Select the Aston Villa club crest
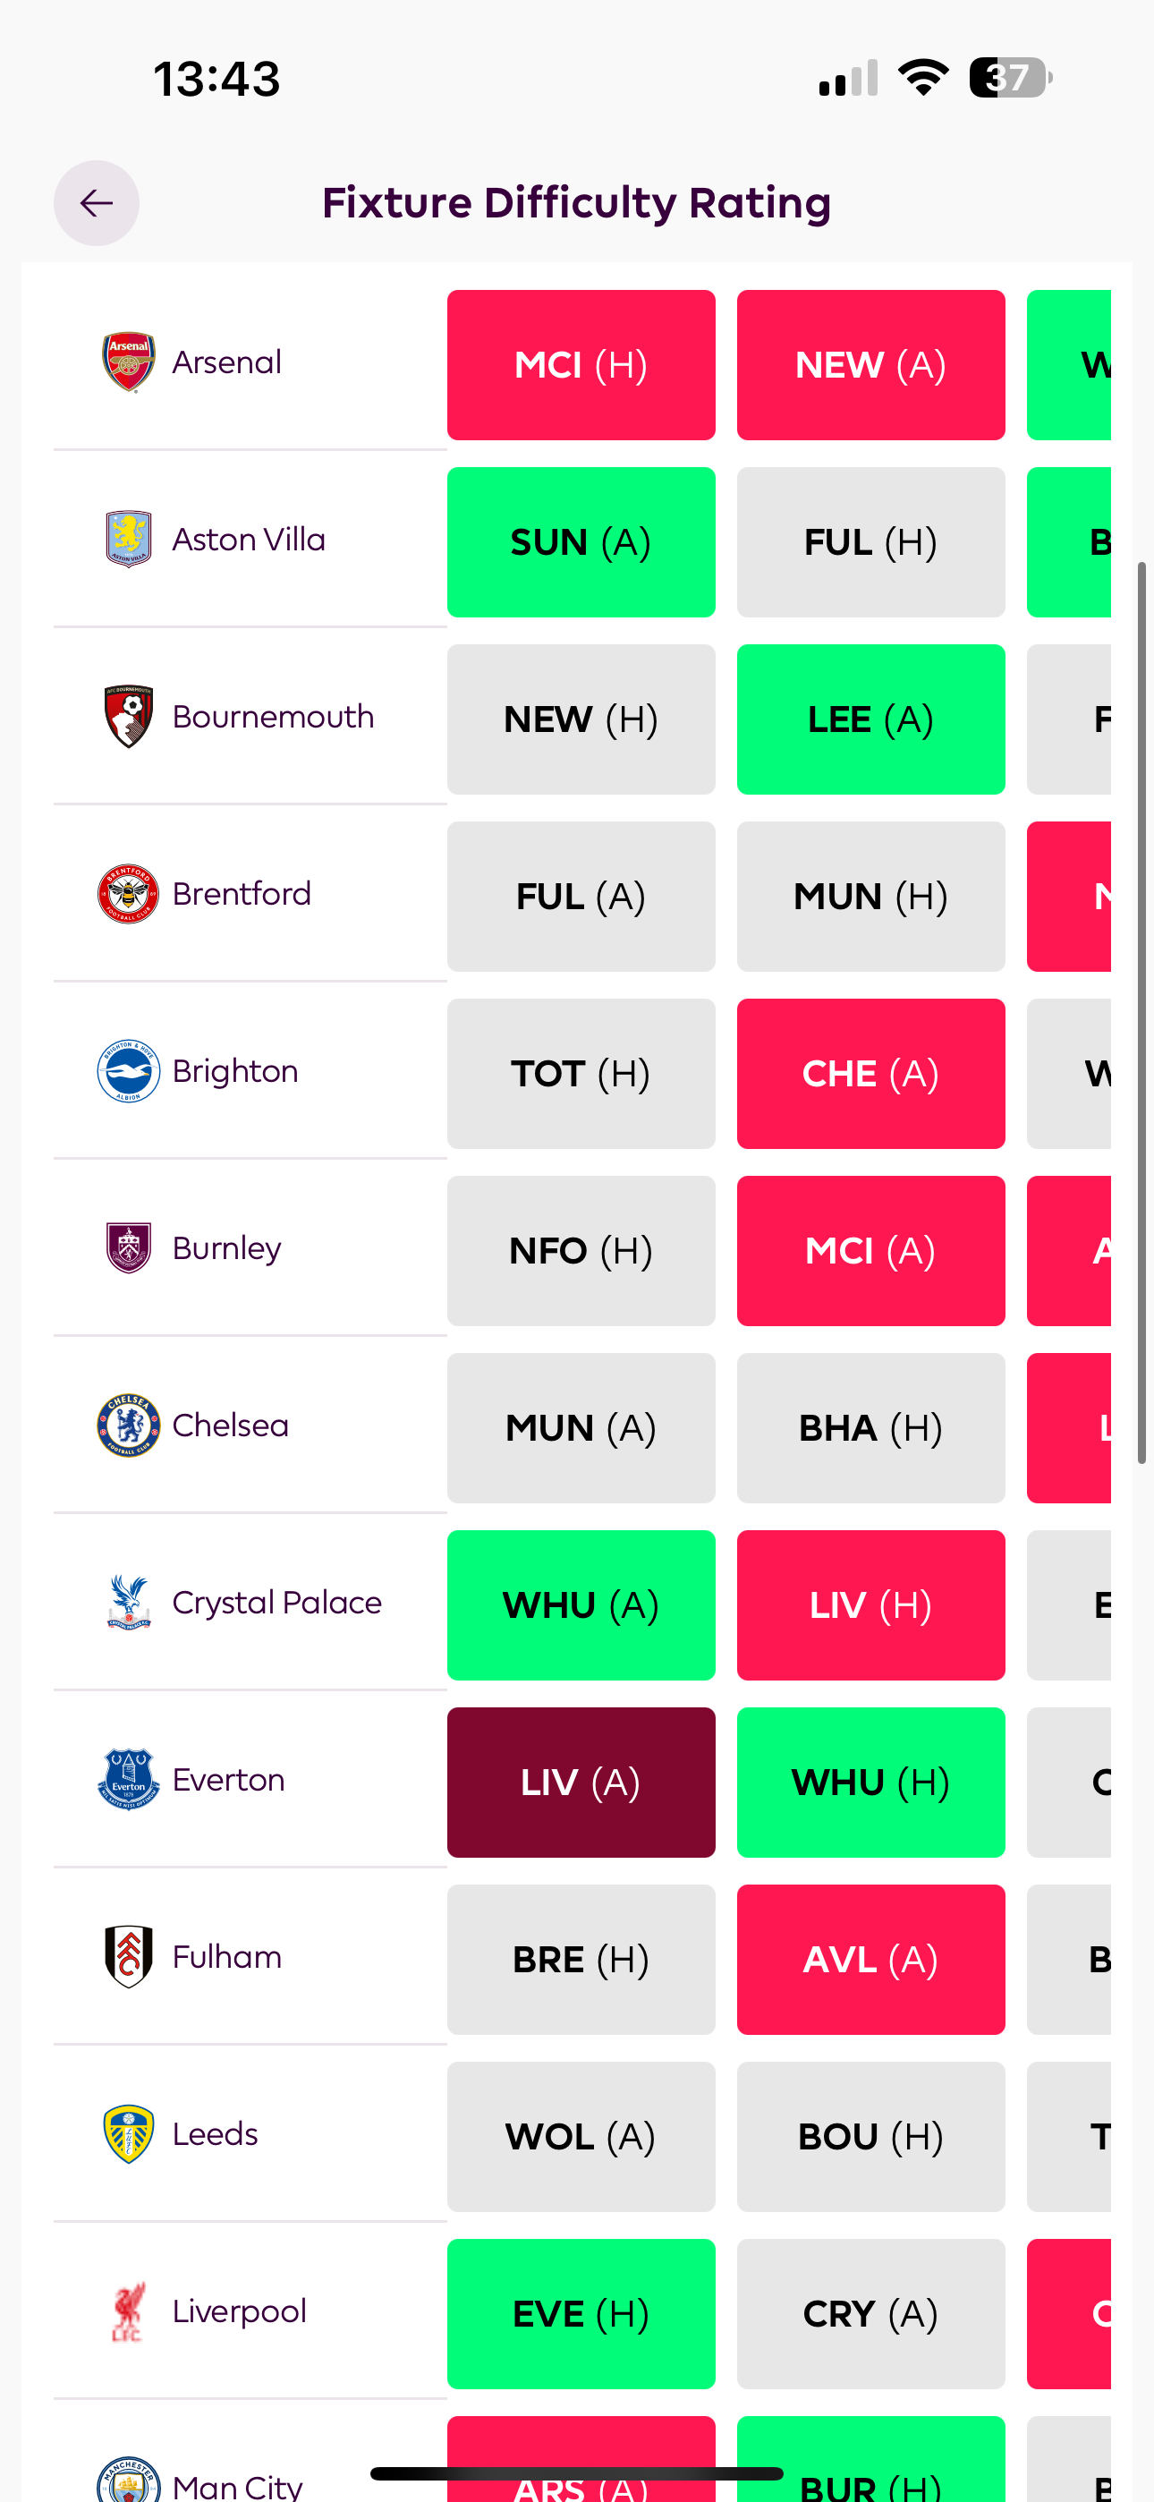Image resolution: width=1154 pixels, height=2502 pixels. [x=127, y=539]
